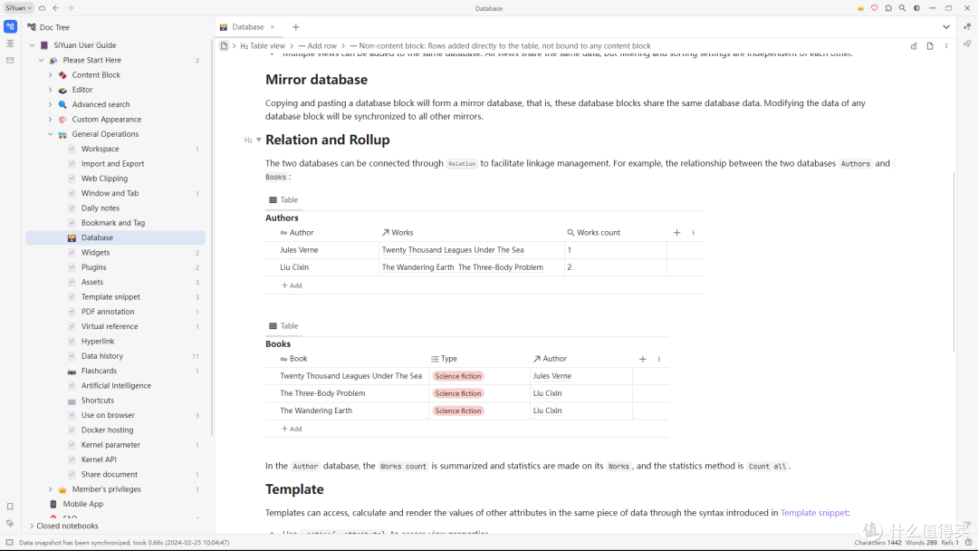
Task: Close the Database tab
Action: tap(273, 27)
